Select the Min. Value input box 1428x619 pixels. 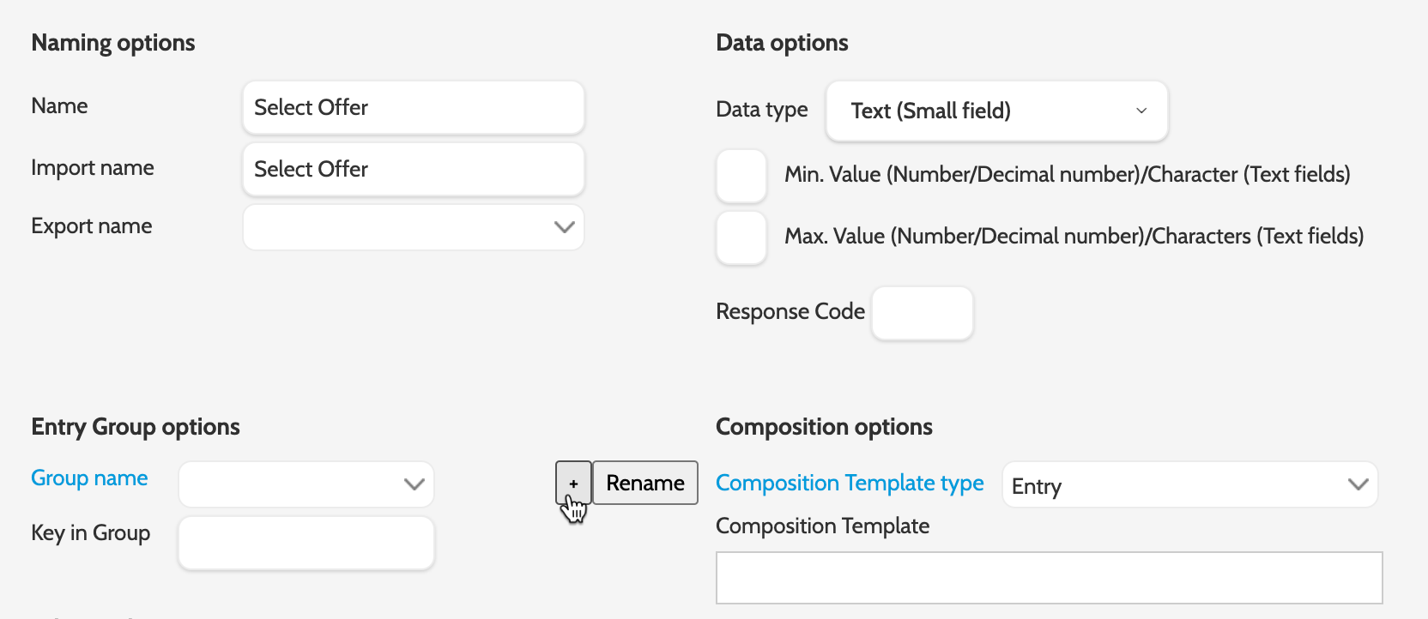click(741, 176)
